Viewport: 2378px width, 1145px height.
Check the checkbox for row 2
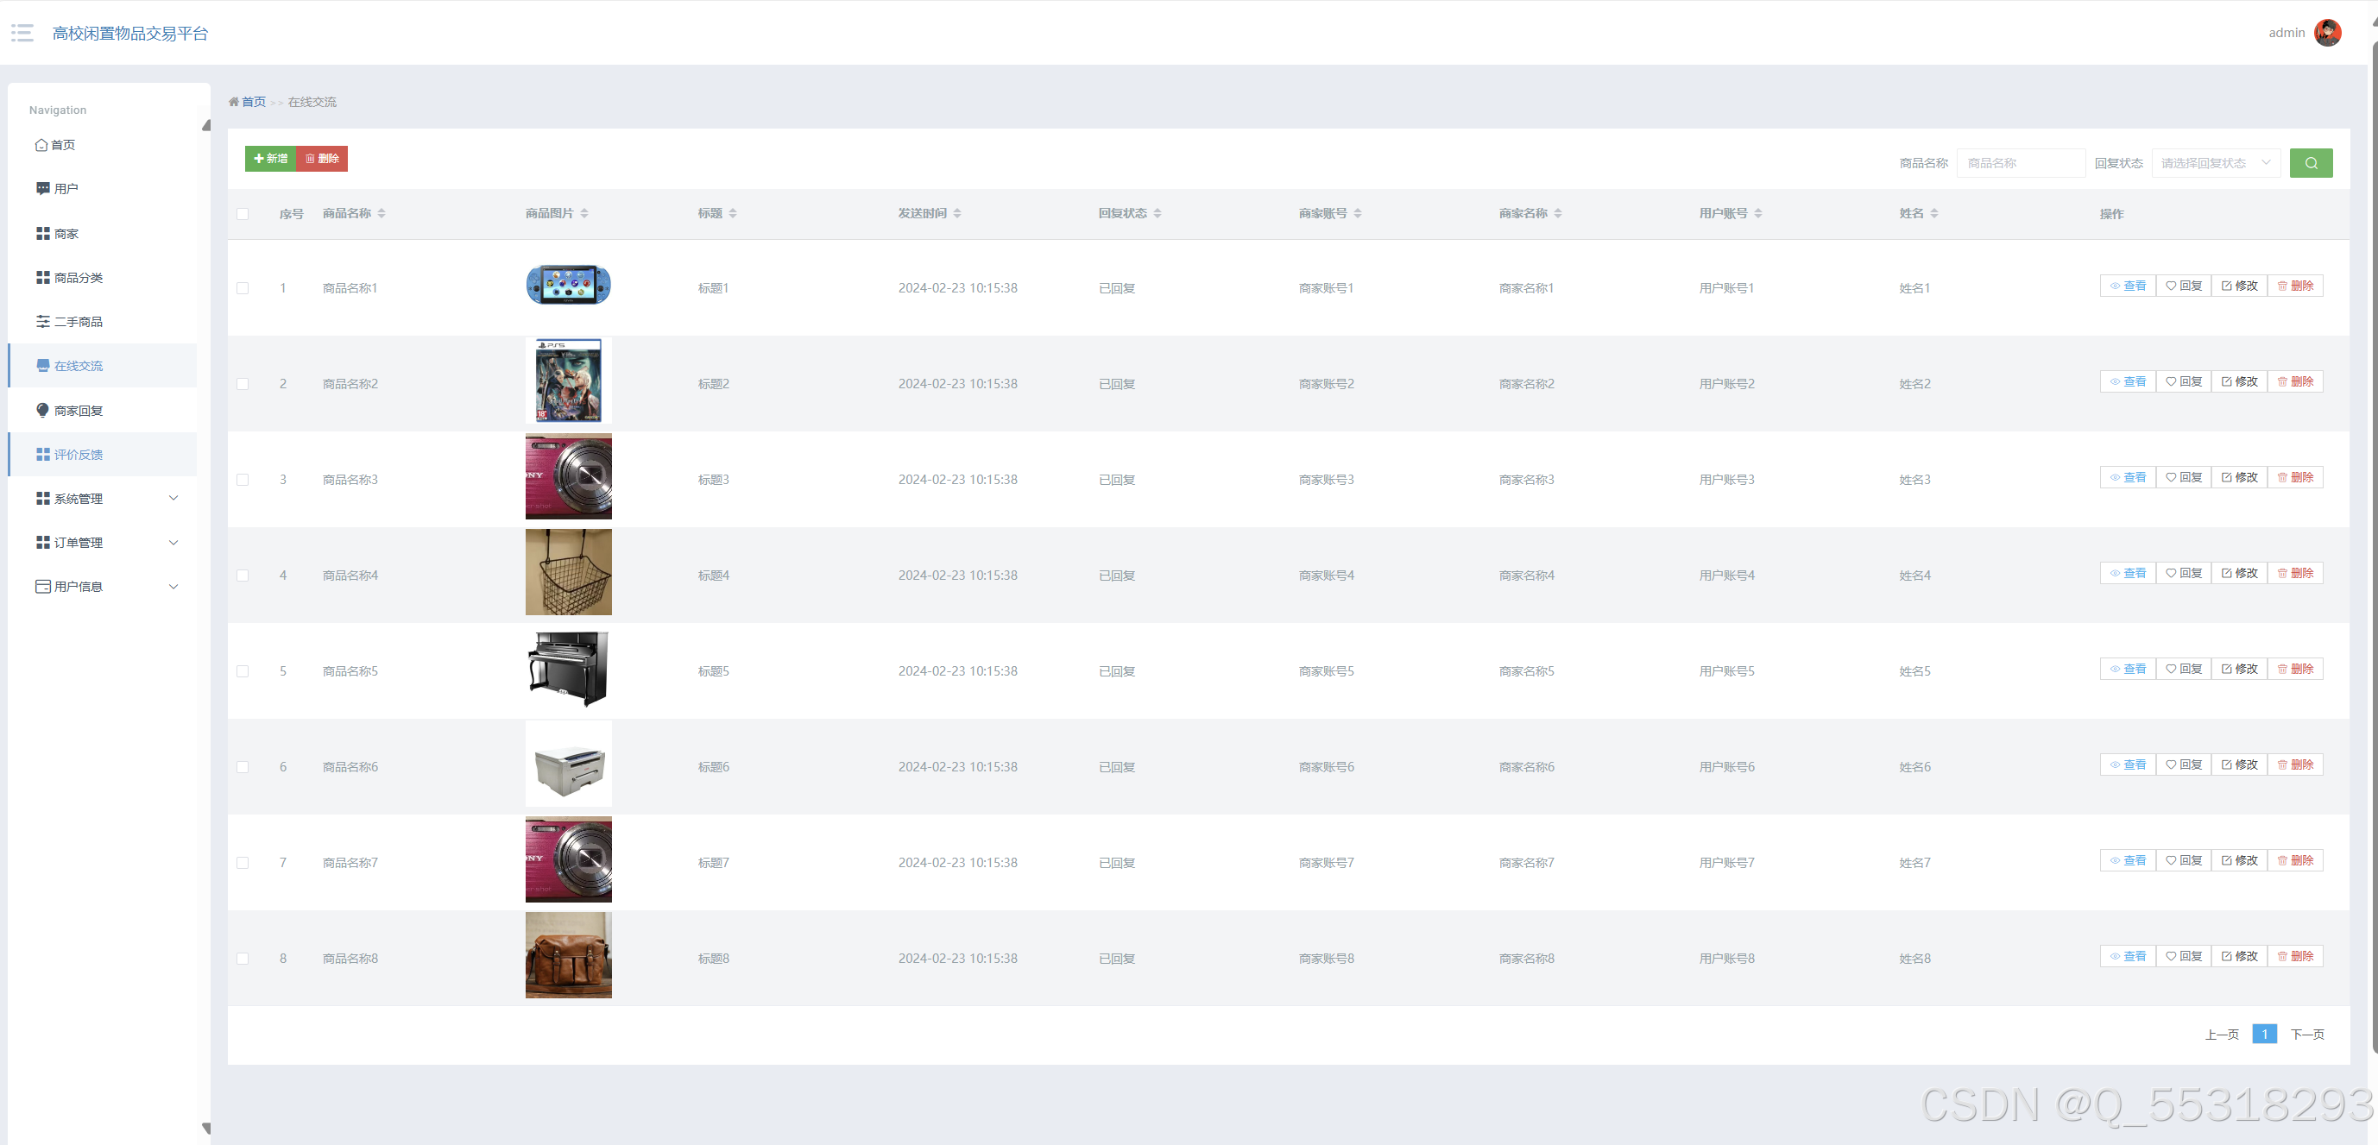(243, 384)
